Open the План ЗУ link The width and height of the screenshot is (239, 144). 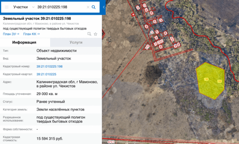pyautogui.click(x=11, y=34)
